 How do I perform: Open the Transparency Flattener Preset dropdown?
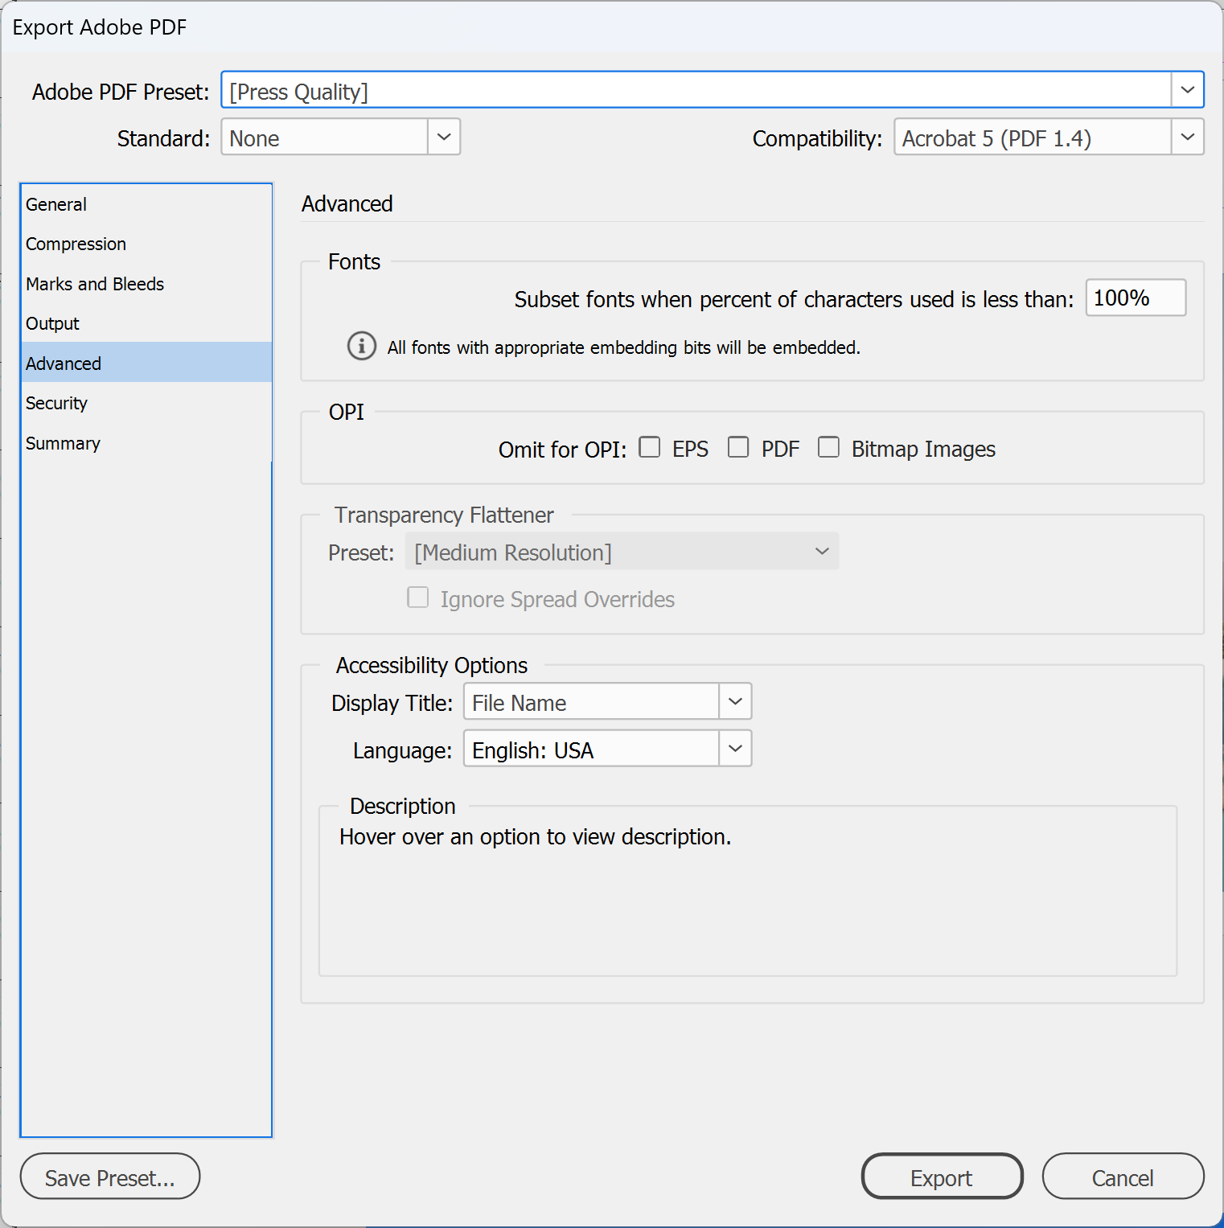[x=622, y=552]
